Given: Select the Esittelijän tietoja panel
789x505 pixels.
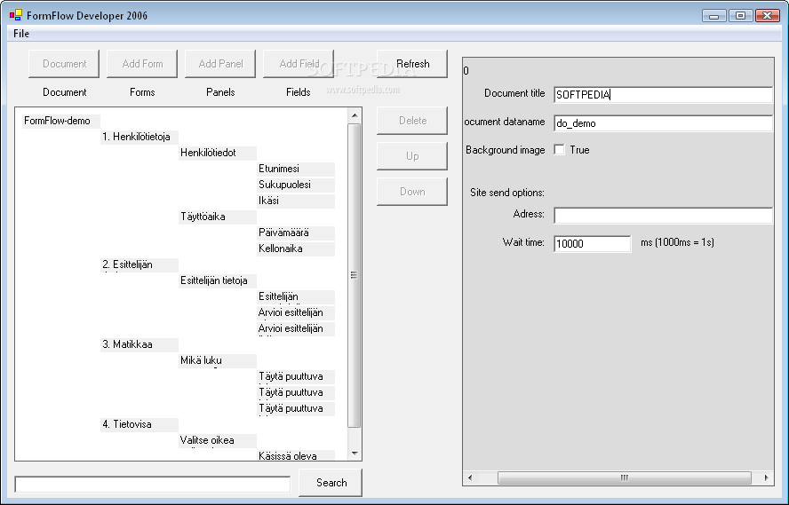Looking at the screenshot, I should point(218,280).
